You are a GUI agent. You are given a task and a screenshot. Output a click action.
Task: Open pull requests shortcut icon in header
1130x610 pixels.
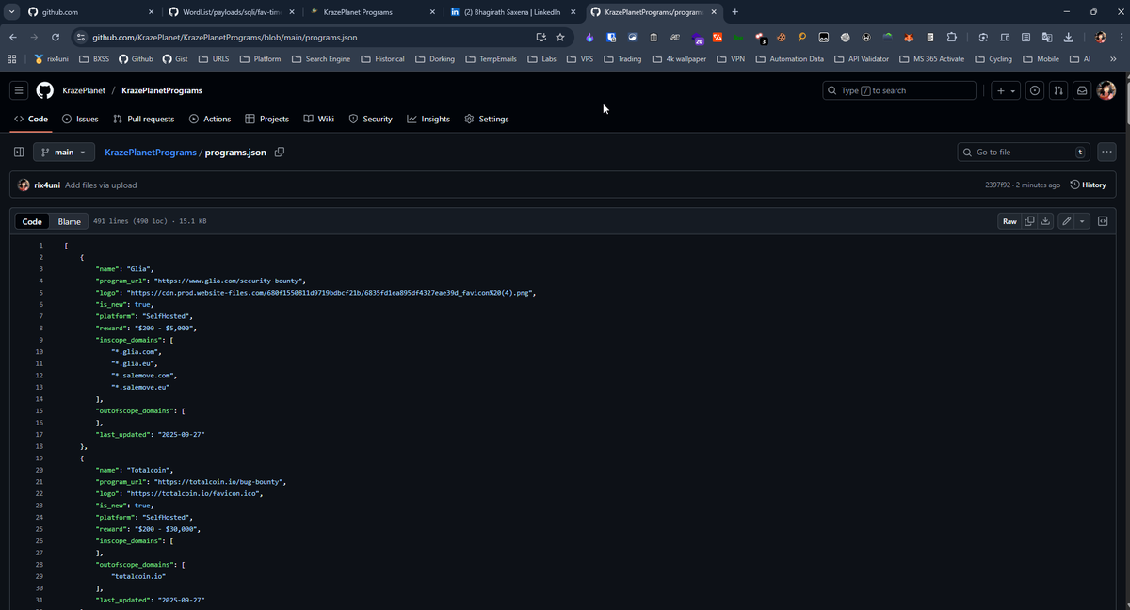coord(1058,90)
